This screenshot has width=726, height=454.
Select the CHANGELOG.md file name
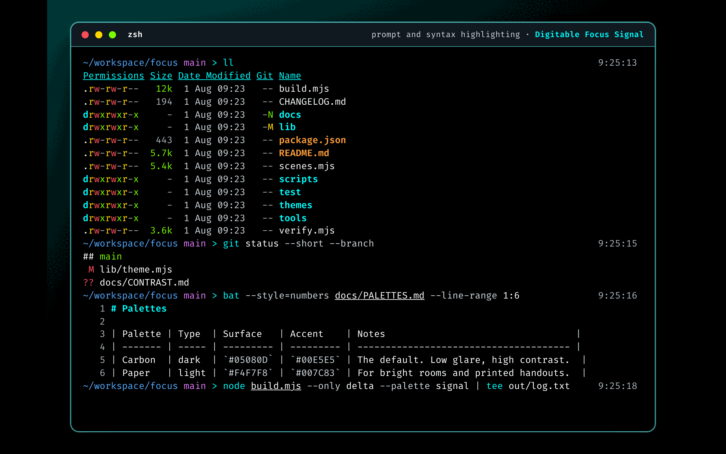pyautogui.click(x=312, y=102)
